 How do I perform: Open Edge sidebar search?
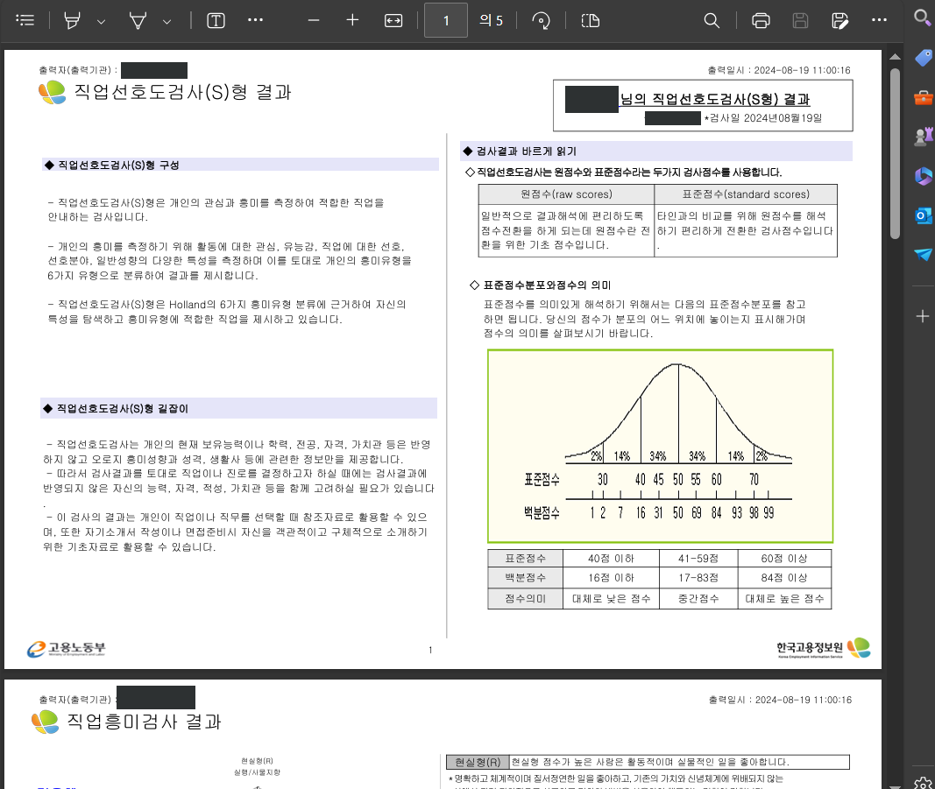click(923, 18)
